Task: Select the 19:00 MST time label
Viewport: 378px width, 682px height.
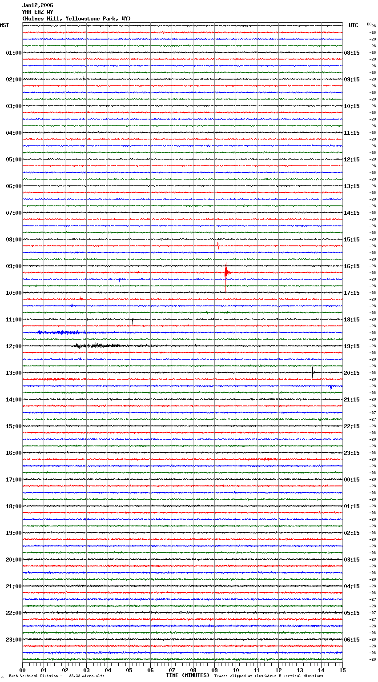Action: (x=13, y=533)
